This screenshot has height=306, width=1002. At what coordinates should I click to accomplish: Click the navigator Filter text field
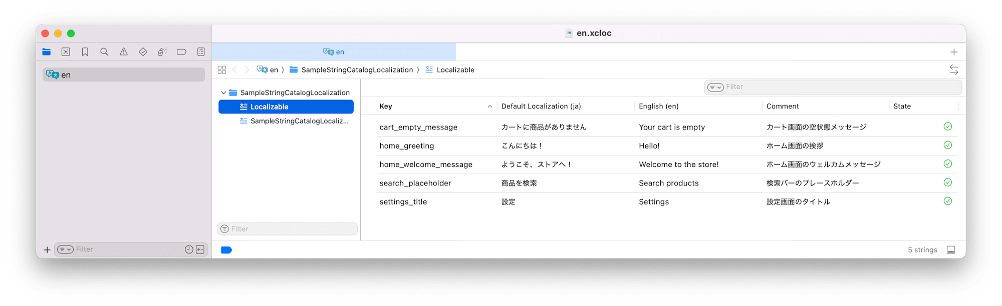pos(129,249)
